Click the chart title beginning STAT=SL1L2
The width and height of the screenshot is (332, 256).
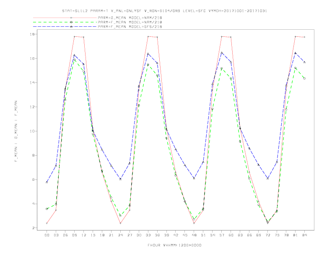(x=164, y=11)
